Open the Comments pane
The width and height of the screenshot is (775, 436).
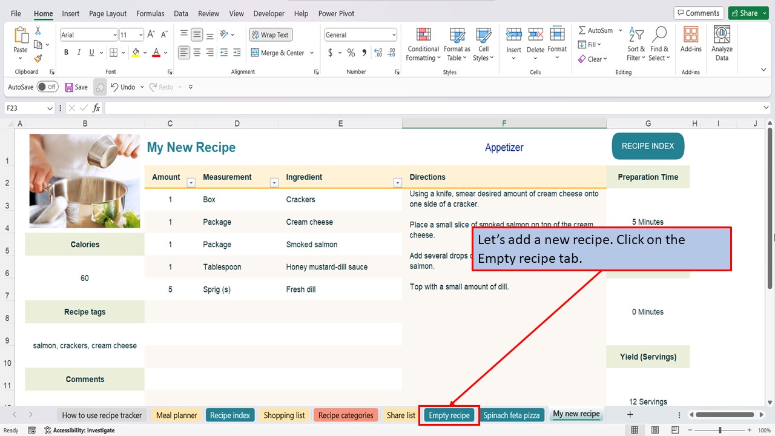699,12
